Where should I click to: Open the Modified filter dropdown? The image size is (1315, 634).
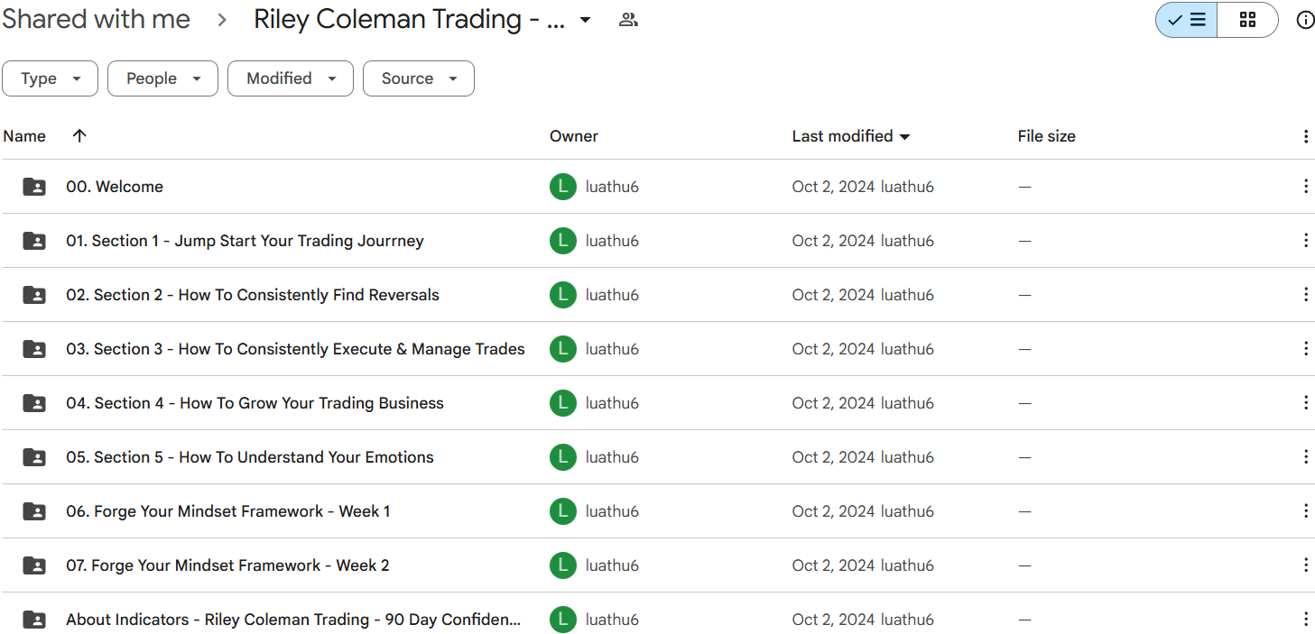pyautogui.click(x=290, y=78)
